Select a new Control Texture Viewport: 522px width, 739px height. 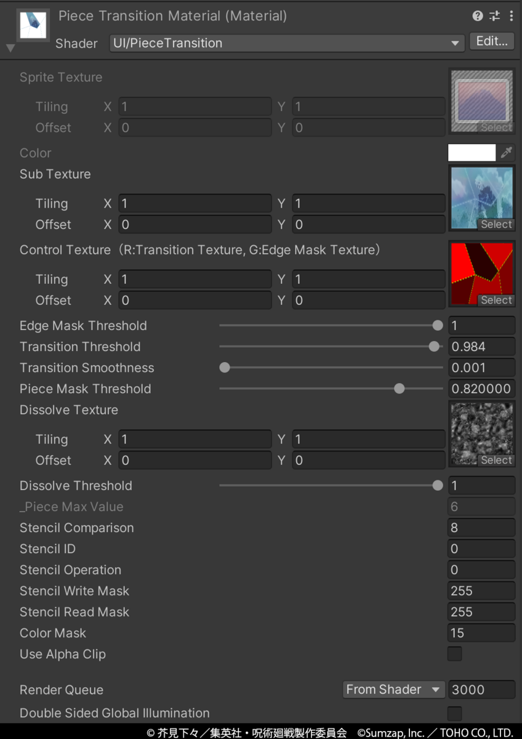[496, 301]
